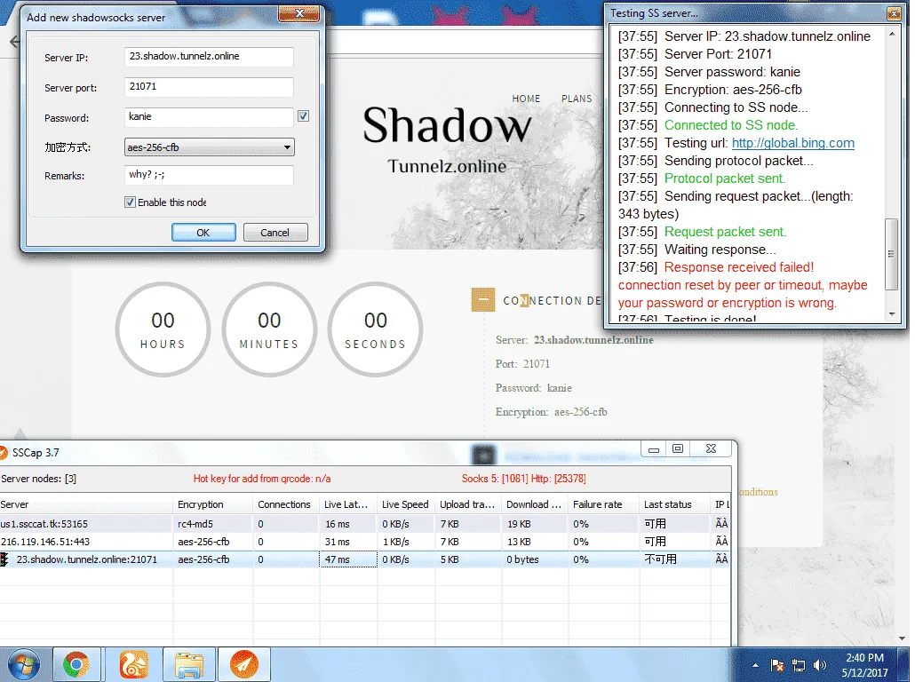Viewport: 915px width, 682px height.
Task: Open PLANS in the website navigation
Action: click(x=577, y=99)
